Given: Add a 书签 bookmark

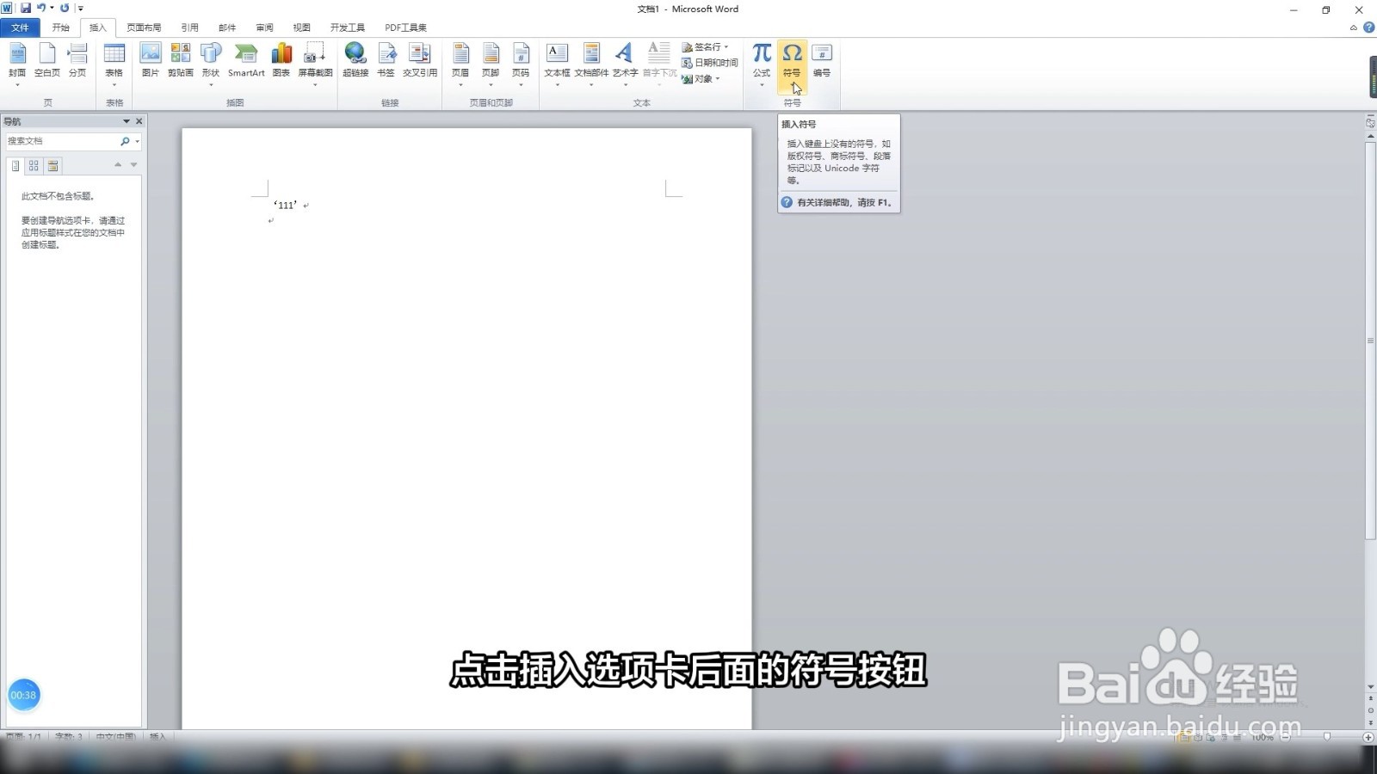Looking at the screenshot, I should 386,62.
